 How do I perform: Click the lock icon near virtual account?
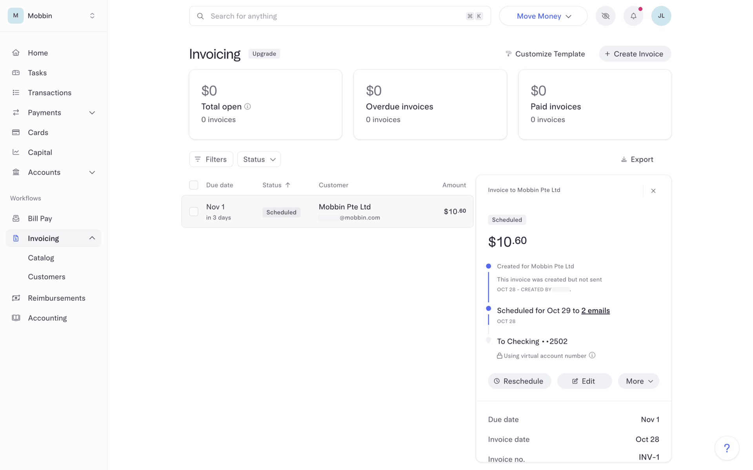[x=499, y=356]
